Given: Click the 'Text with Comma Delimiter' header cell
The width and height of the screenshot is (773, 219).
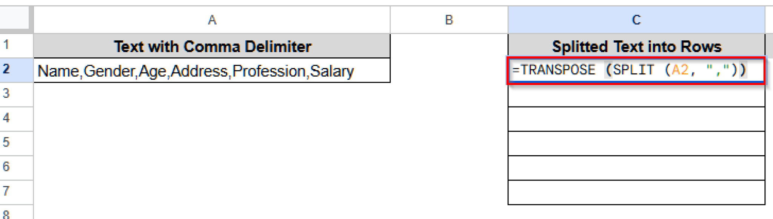Looking at the screenshot, I should [211, 46].
